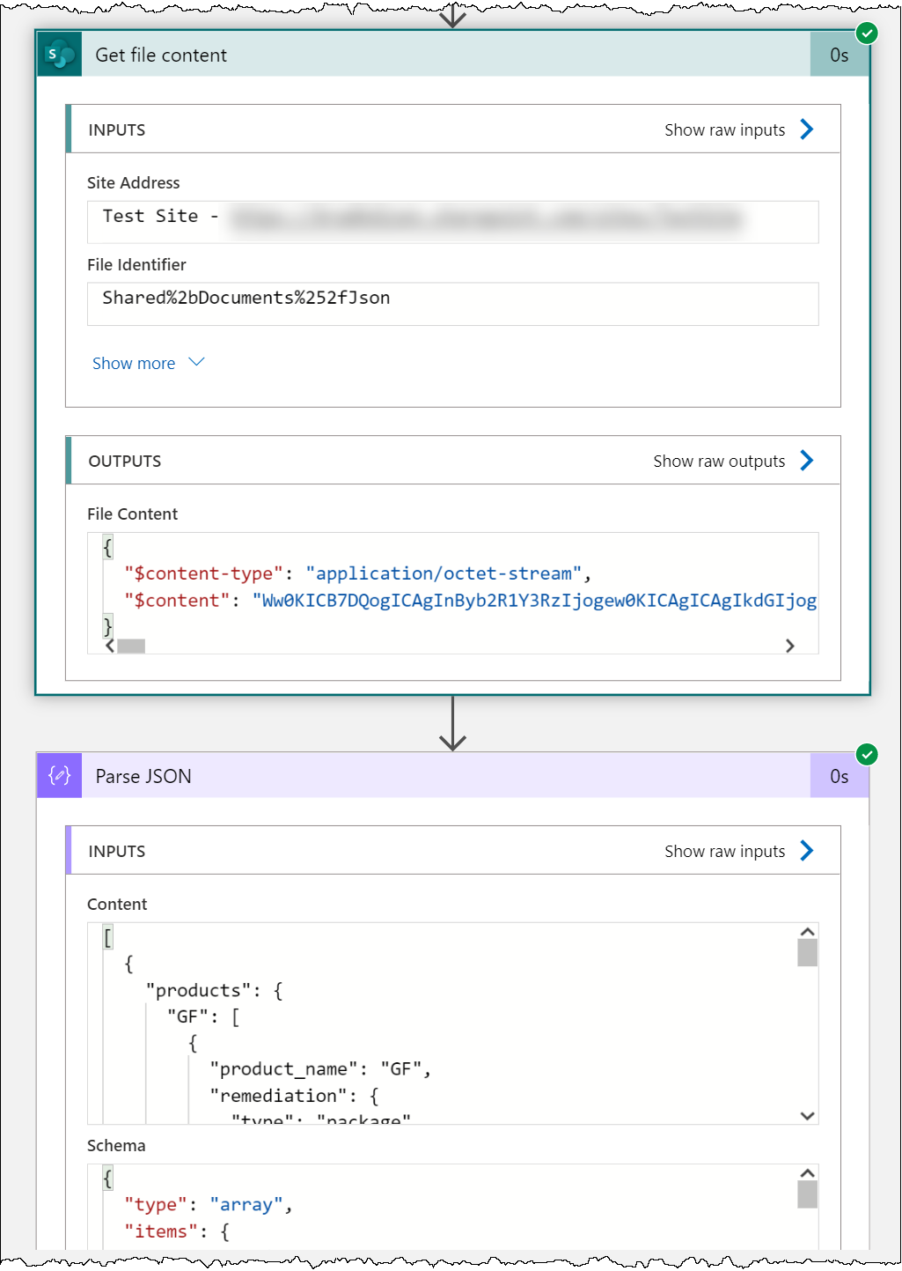Click Show raw inputs text for Get file content
Viewport: 902px width, 1271px height.
(724, 130)
